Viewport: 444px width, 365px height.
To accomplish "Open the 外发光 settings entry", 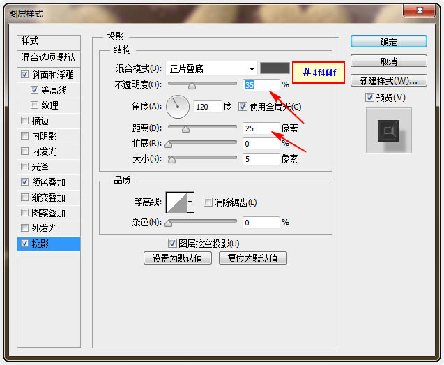I will tap(44, 228).
